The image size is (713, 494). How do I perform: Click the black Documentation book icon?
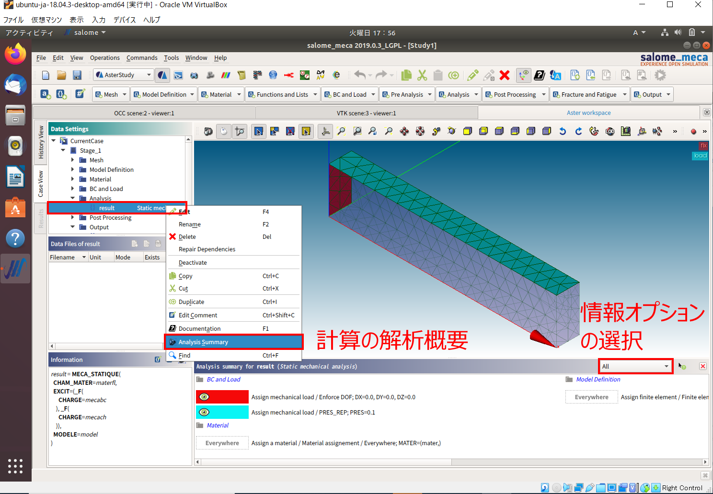click(x=540, y=75)
